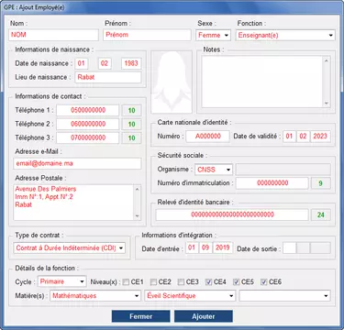Click the Adresse e-Mail field
Image resolution: width=344 pixels, height=330 pixels.
click(x=77, y=163)
